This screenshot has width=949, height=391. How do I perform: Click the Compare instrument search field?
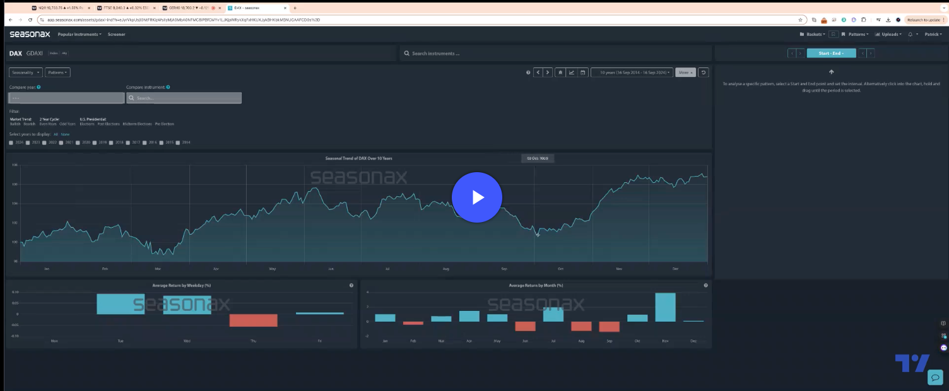[184, 98]
